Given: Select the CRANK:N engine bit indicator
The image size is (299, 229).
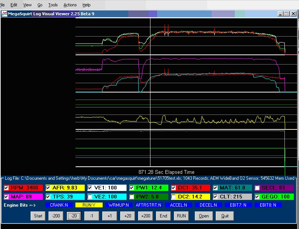Looking at the screenshot, I should coord(59,205).
